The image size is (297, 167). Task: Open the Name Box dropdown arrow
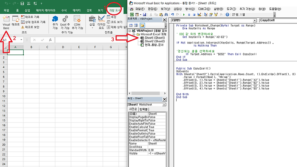point(21,40)
